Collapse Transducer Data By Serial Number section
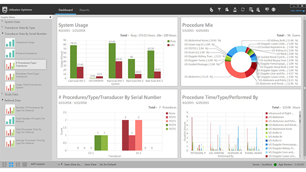 [2, 33]
